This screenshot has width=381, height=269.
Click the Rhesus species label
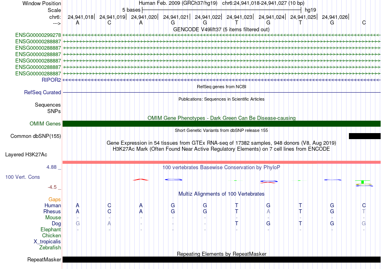tap(52, 211)
